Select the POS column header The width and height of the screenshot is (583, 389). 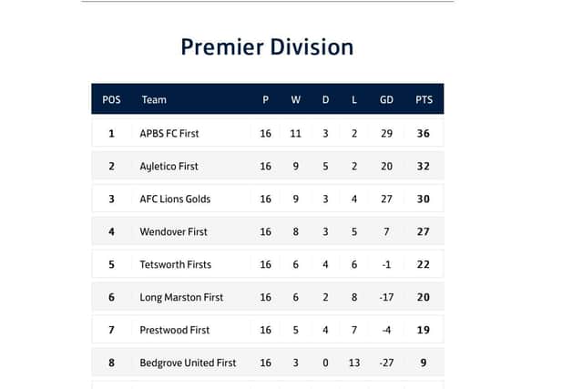111,99
